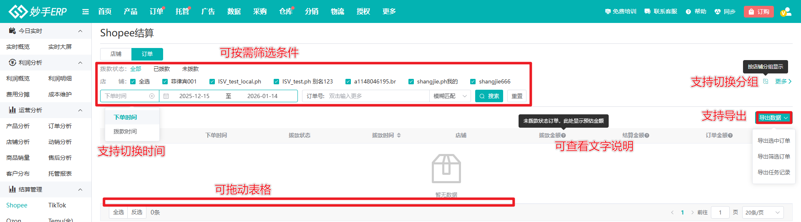Viewport: 801px width, 222px height.
Task: Open the 20条/页 page size dropdown
Action: 763,212
